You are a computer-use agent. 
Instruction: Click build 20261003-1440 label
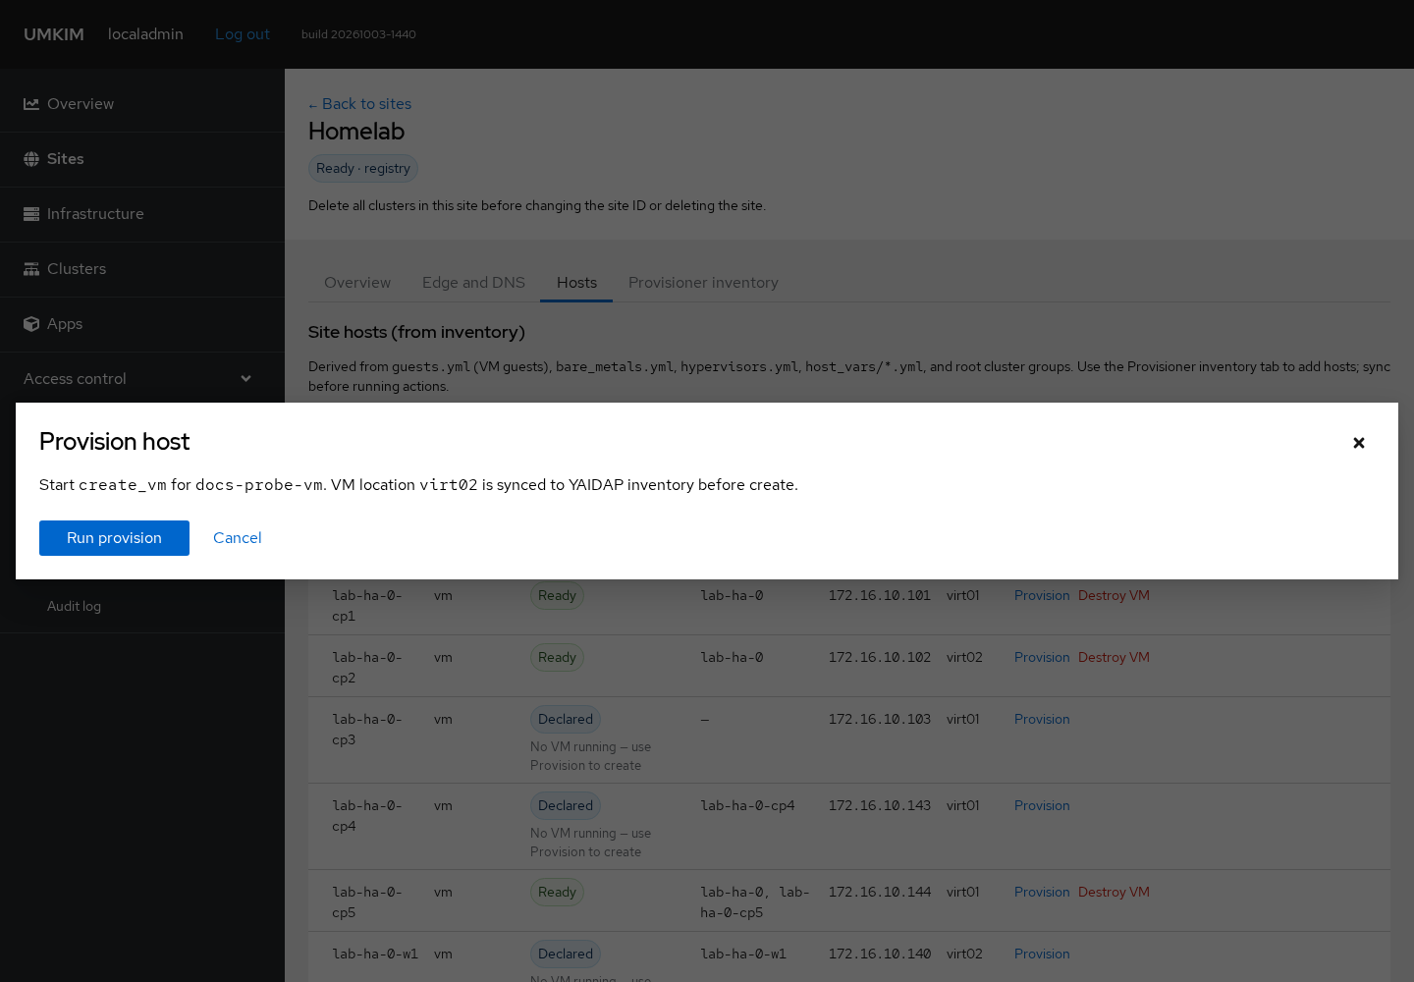[358, 34]
